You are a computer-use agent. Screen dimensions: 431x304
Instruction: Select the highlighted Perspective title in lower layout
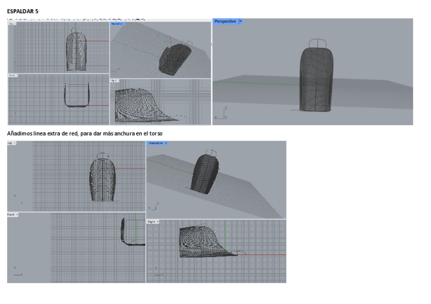[156, 143]
